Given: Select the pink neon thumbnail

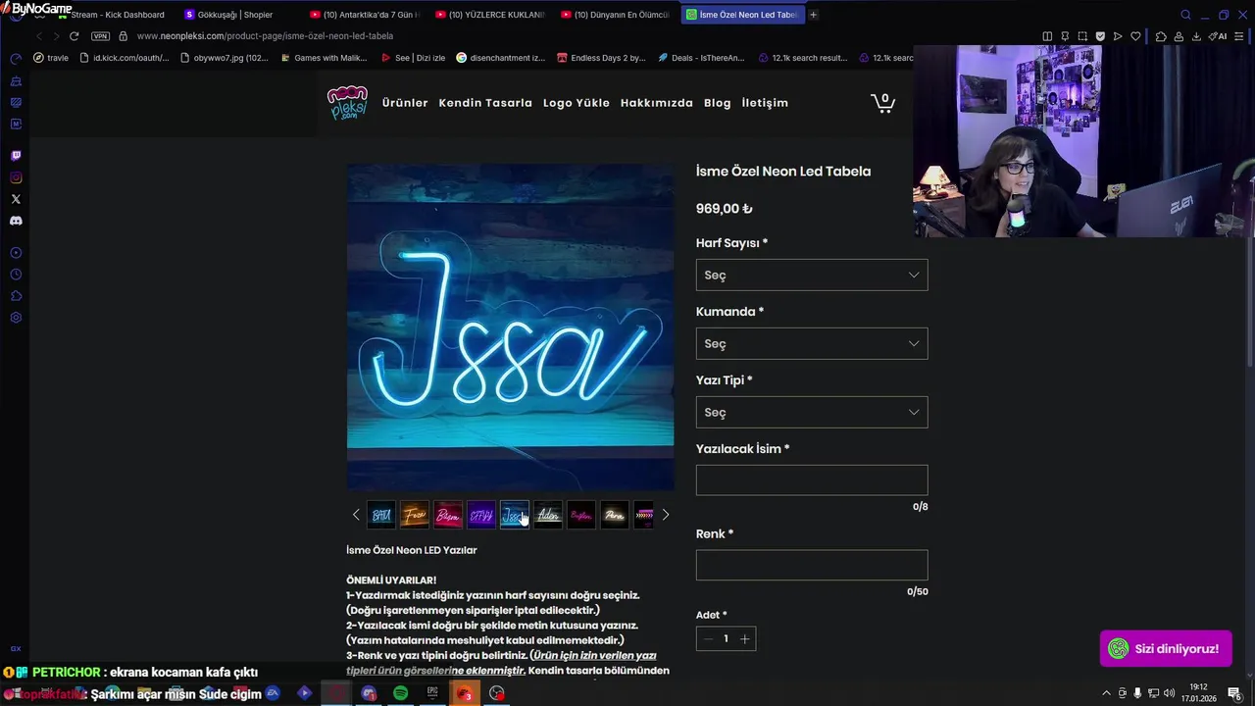Looking at the screenshot, I should tap(581, 515).
